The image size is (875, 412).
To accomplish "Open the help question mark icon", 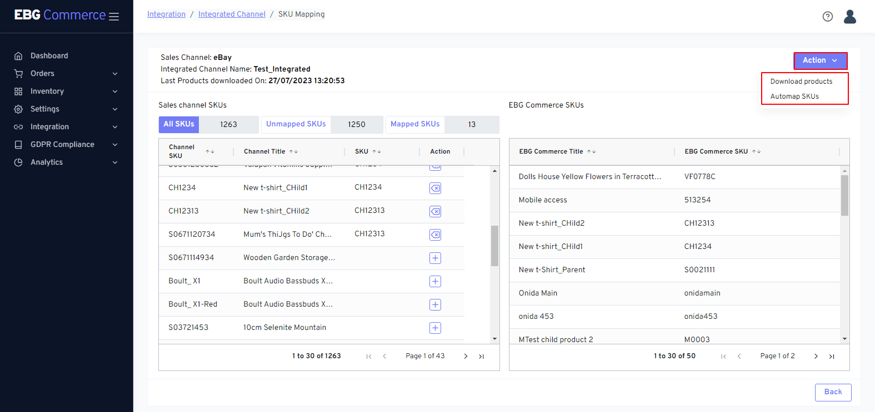I will pyautogui.click(x=827, y=17).
